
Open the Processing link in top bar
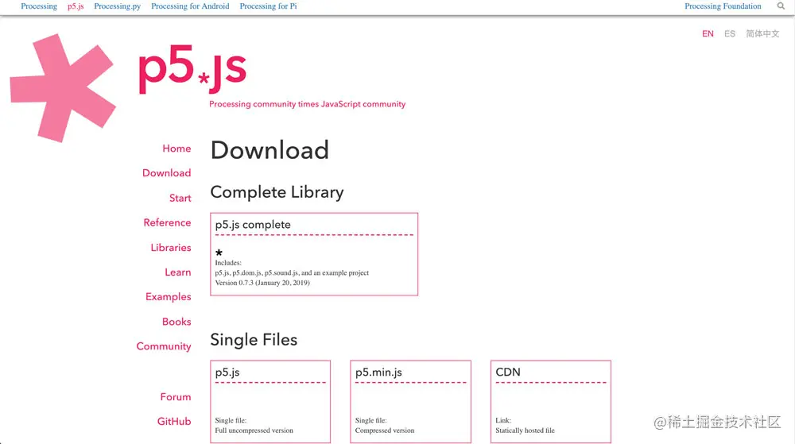click(x=39, y=6)
